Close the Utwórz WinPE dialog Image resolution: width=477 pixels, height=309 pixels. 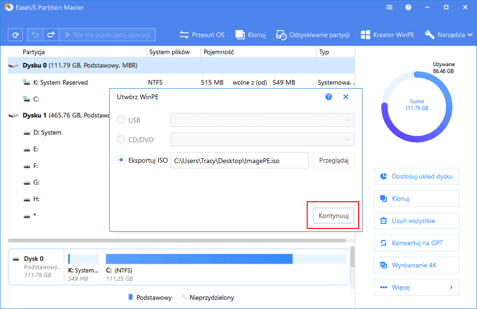pyautogui.click(x=345, y=97)
